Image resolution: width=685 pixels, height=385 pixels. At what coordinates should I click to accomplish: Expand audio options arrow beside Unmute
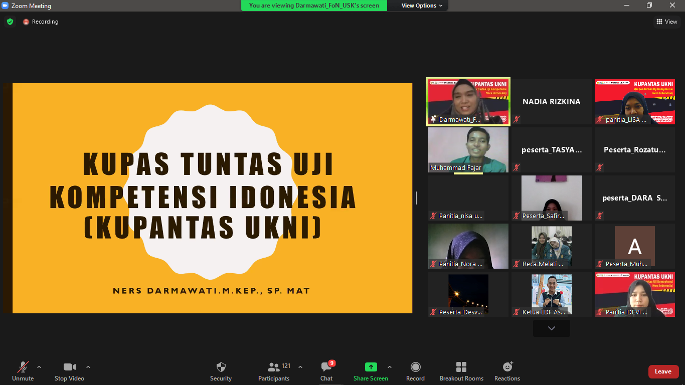39,367
